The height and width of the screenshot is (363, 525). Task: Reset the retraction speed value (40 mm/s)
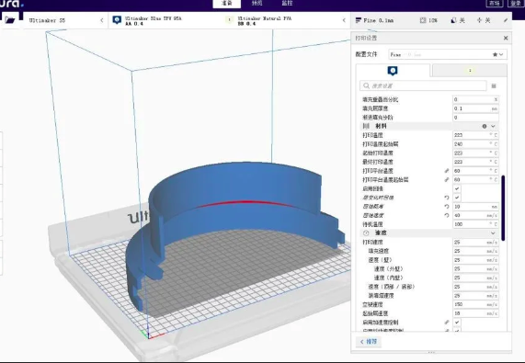(446, 215)
